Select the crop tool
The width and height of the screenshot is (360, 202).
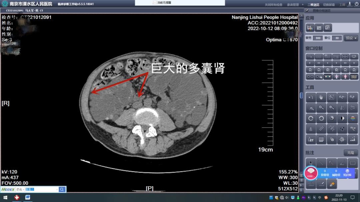pos(331,129)
